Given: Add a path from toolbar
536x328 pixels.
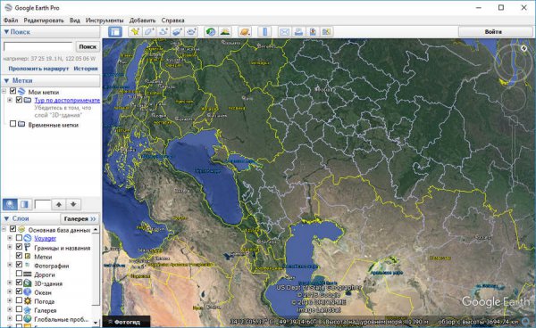Looking at the screenshot, I should click(x=163, y=32).
